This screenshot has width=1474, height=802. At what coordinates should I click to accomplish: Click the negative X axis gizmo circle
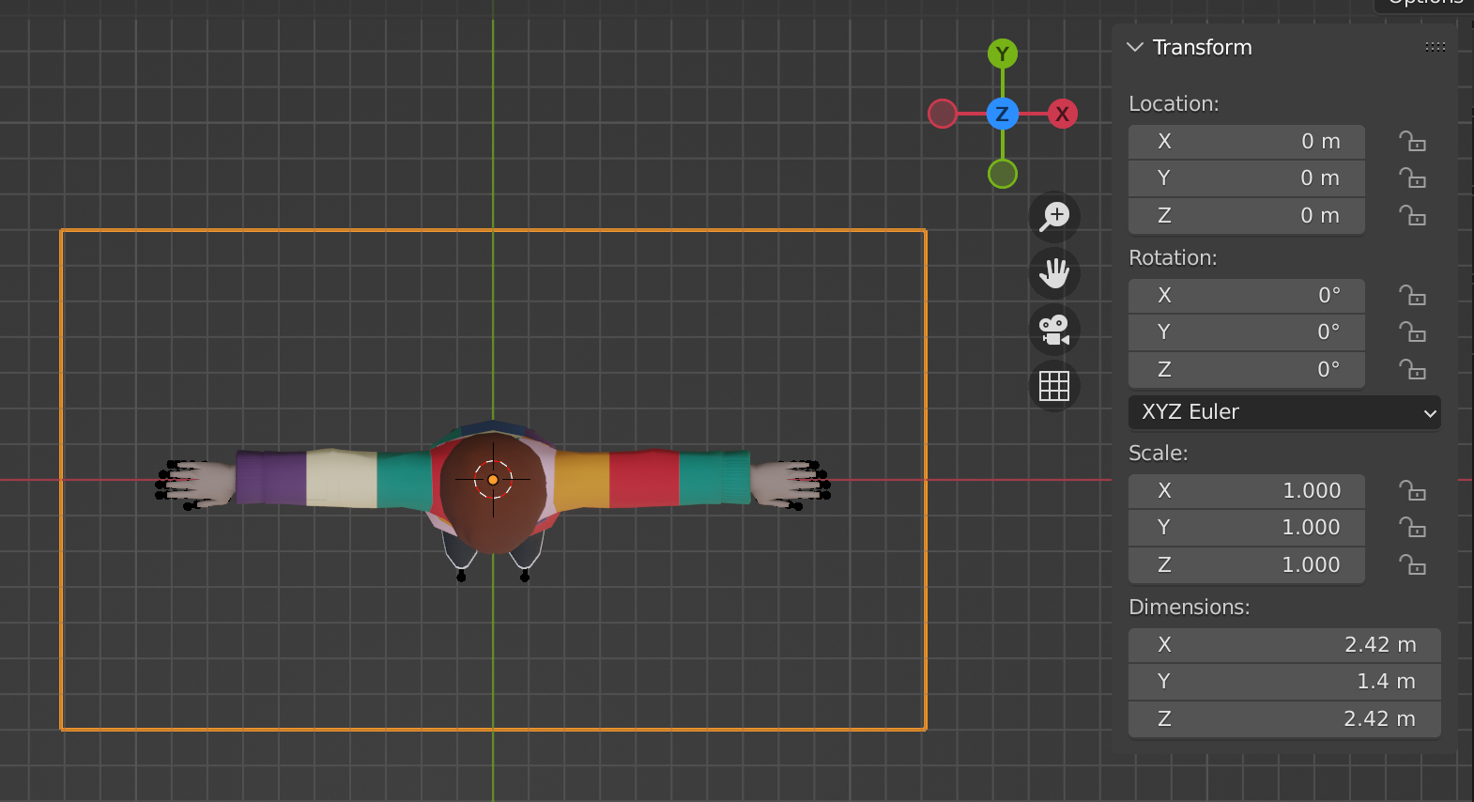[x=943, y=114]
